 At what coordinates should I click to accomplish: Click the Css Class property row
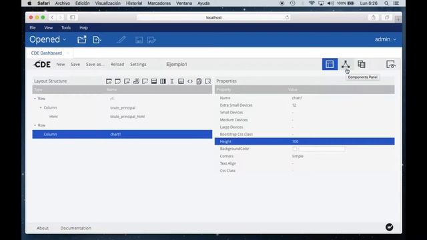click(304, 171)
